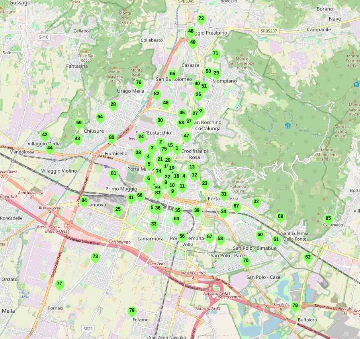Select marker 73
Viewport: 360px width, 339px height.
(x=95, y=258)
